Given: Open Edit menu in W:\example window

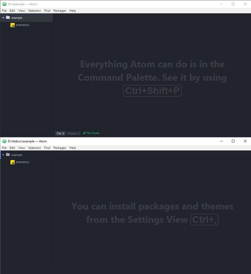Looking at the screenshot, I should coord(12,11).
